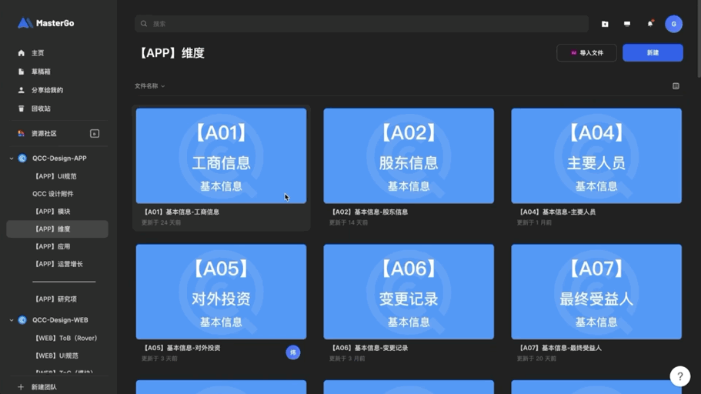Click the 导入文件 button

pyautogui.click(x=586, y=53)
